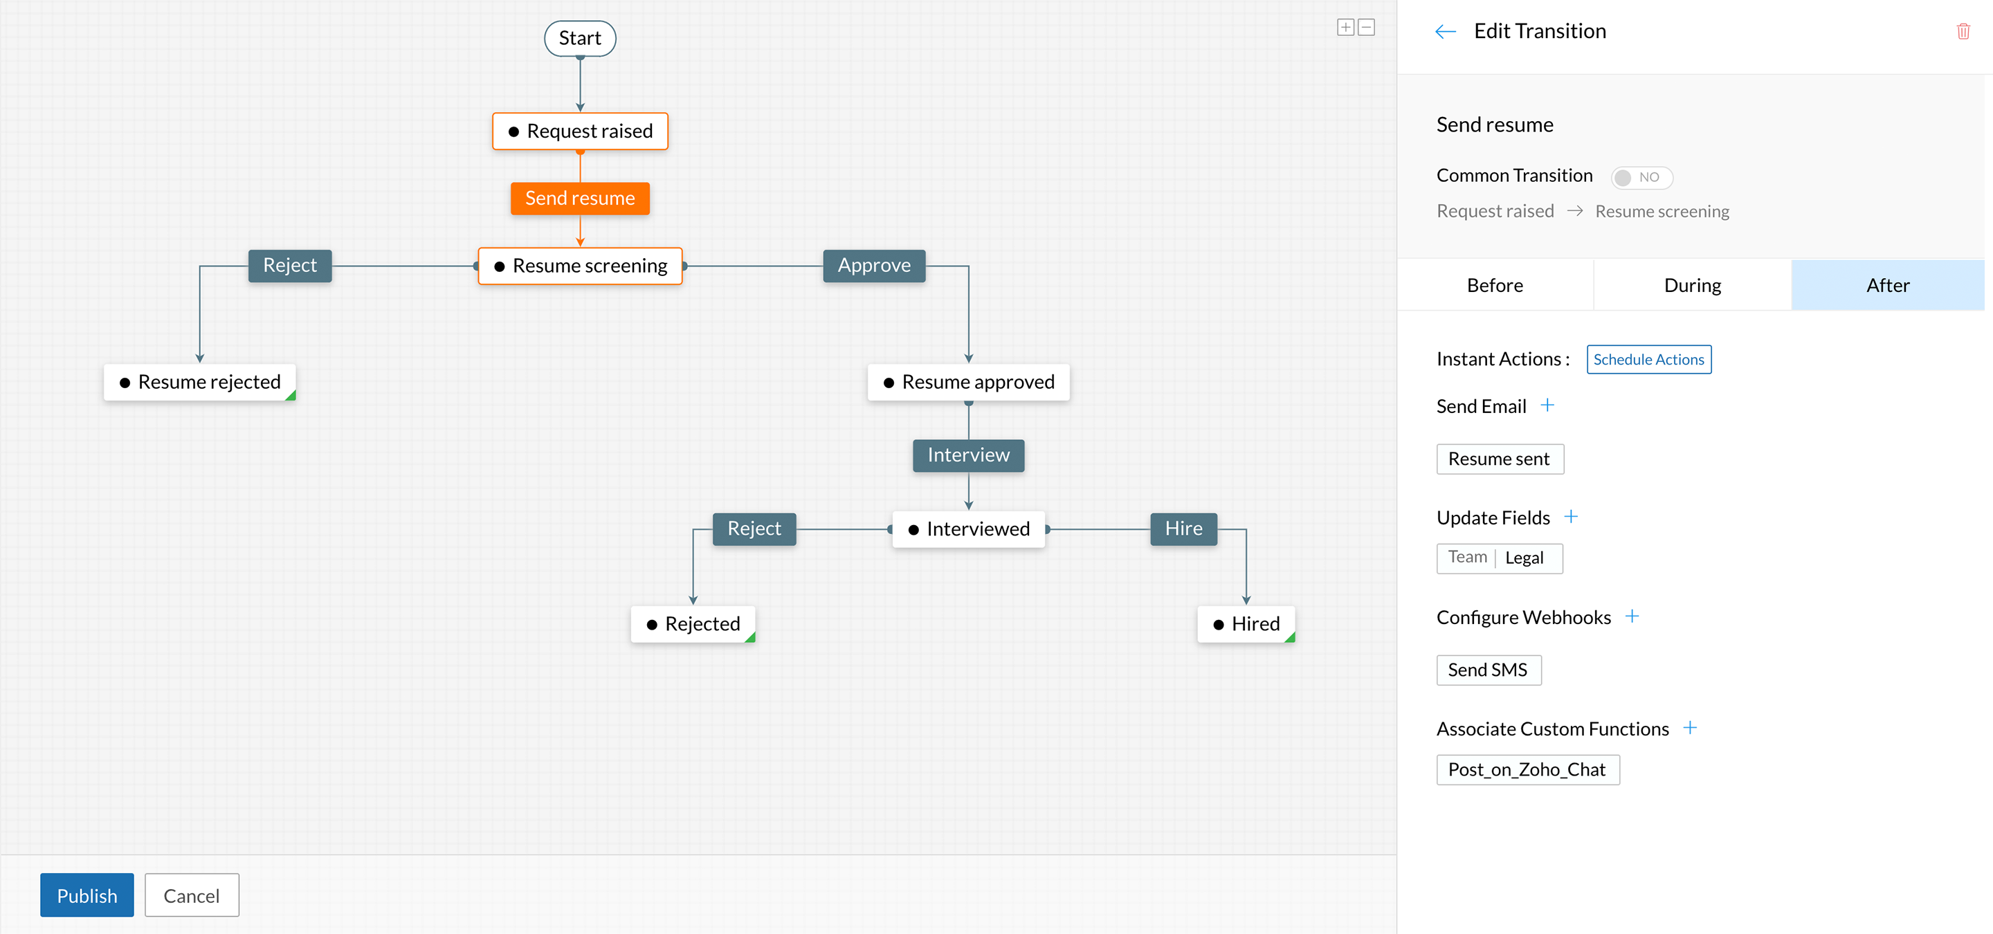The image size is (1993, 934).
Task: Open the Resume sent email action
Action: coord(1499,459)
